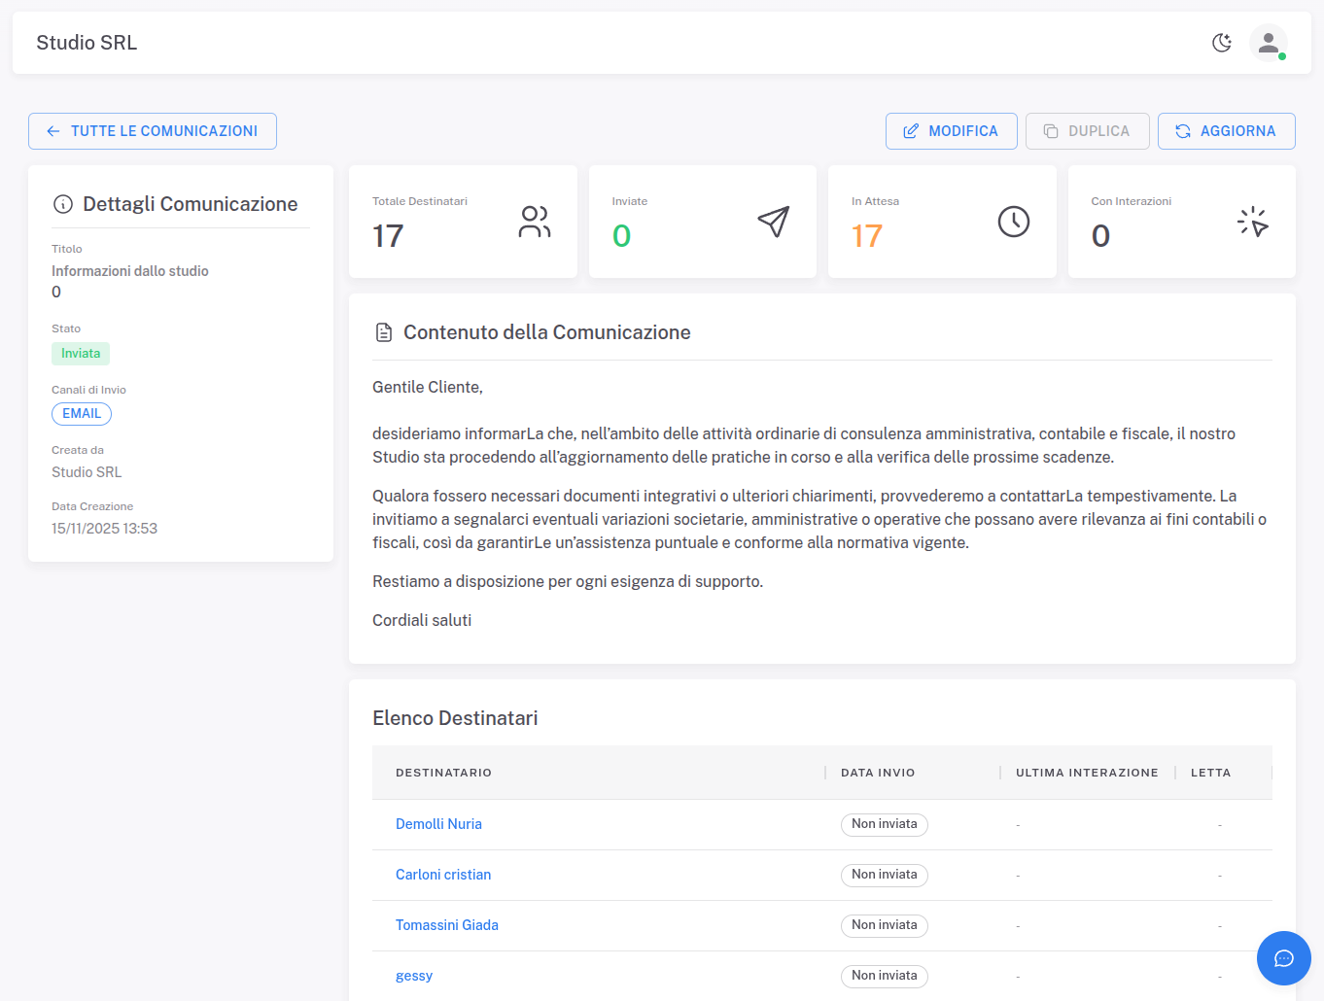The image size is (1324, 1001).
Task: Open the chat support bubble
Action: (1283, 958)
